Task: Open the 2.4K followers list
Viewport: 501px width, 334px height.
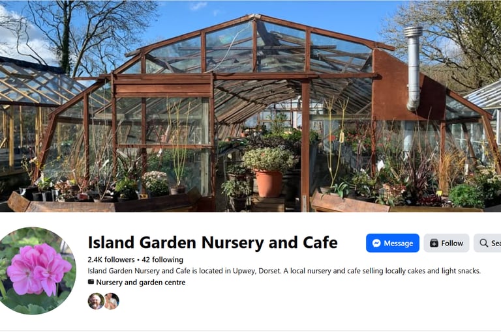Action: 111,260
